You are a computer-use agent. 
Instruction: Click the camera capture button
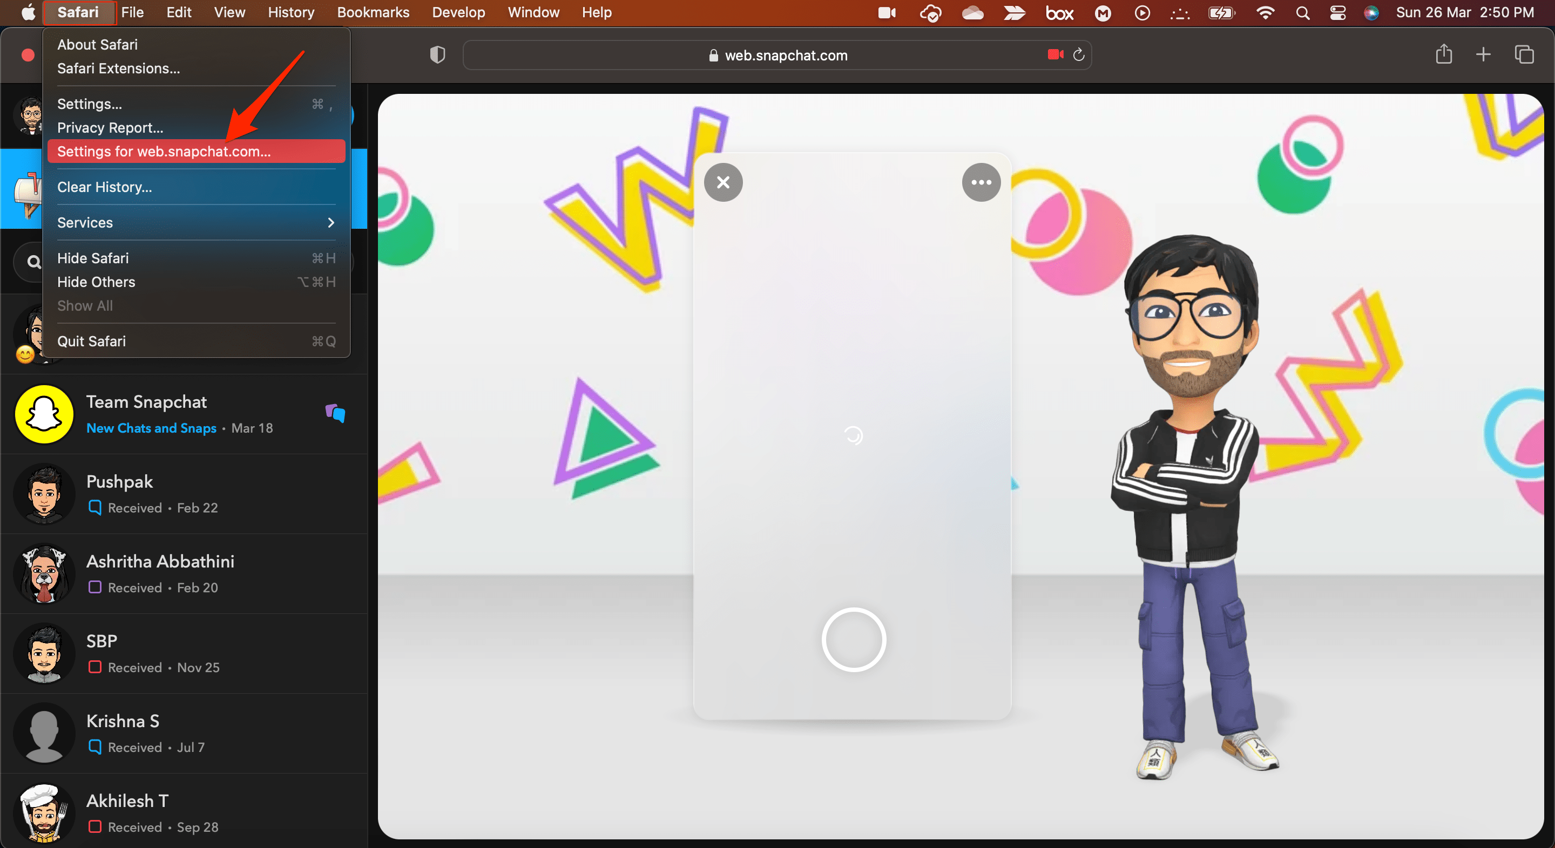[854, 638]
